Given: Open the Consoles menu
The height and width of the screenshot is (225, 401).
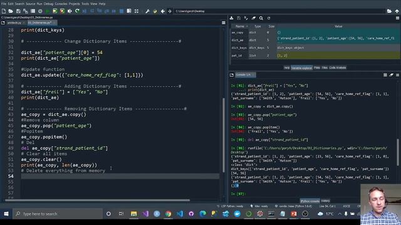Looking at the screenshot, I should pyautogui.click(x=61, y=4).
